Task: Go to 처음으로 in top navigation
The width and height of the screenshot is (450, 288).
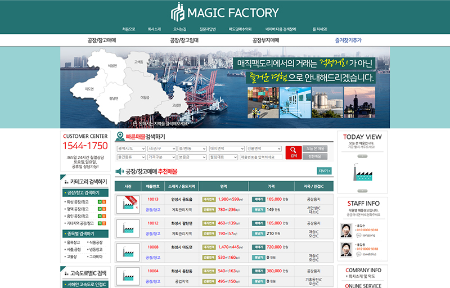Action: click(129, 29)
